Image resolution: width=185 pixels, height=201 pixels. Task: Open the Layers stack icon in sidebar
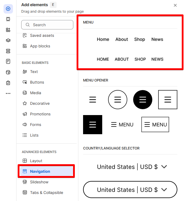(x=8, y=40)
